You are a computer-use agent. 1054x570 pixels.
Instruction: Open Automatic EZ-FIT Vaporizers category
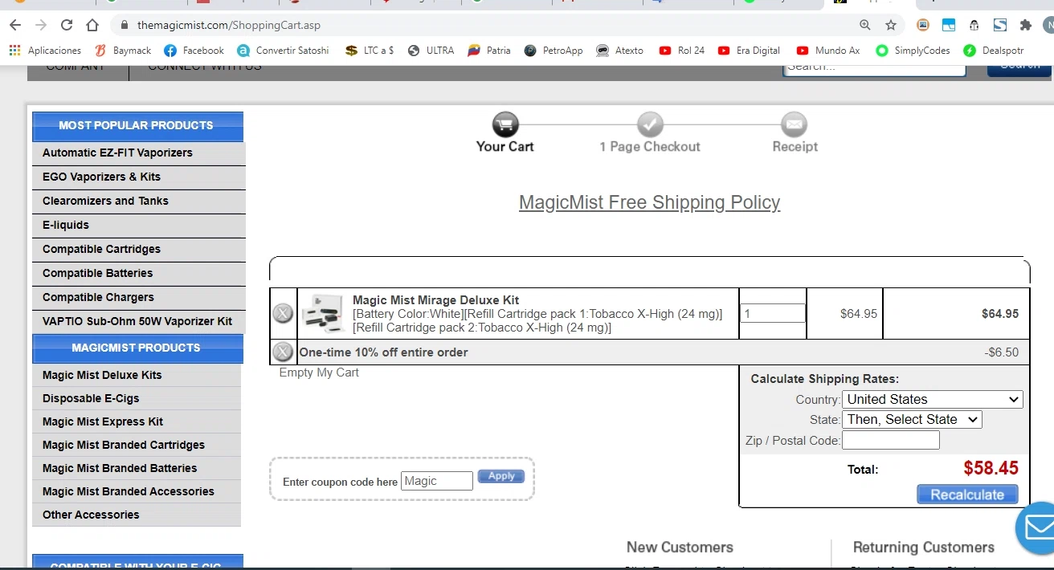pyautogui.click(x=138, y=153)
